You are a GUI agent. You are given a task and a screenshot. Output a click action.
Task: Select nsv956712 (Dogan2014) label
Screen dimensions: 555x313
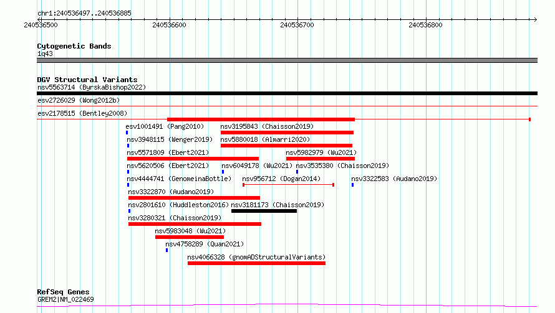281,179
